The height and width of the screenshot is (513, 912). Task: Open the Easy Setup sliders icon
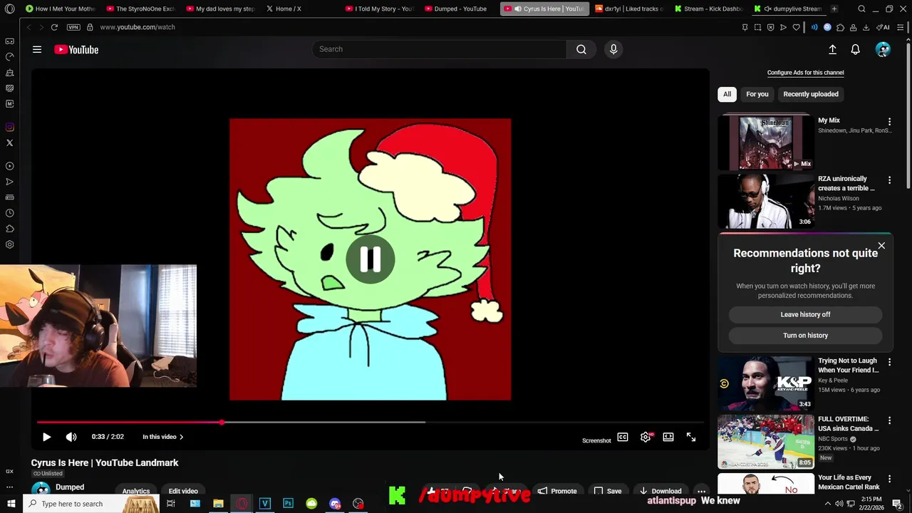pos(901,27)
